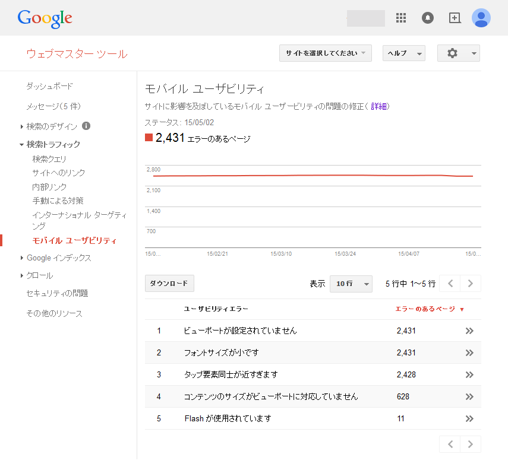Go to next page using top pager arrow

point(471,284)
